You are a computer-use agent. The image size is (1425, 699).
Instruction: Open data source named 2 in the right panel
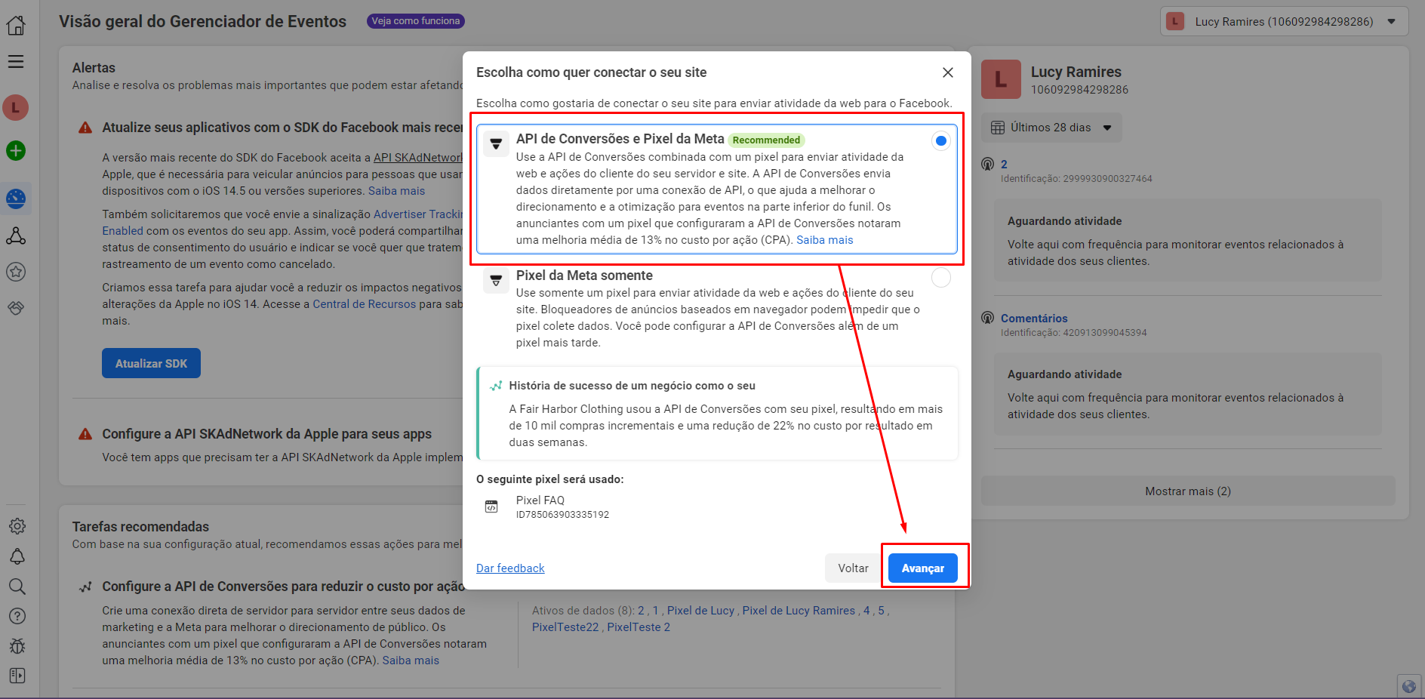[1004, 165]
